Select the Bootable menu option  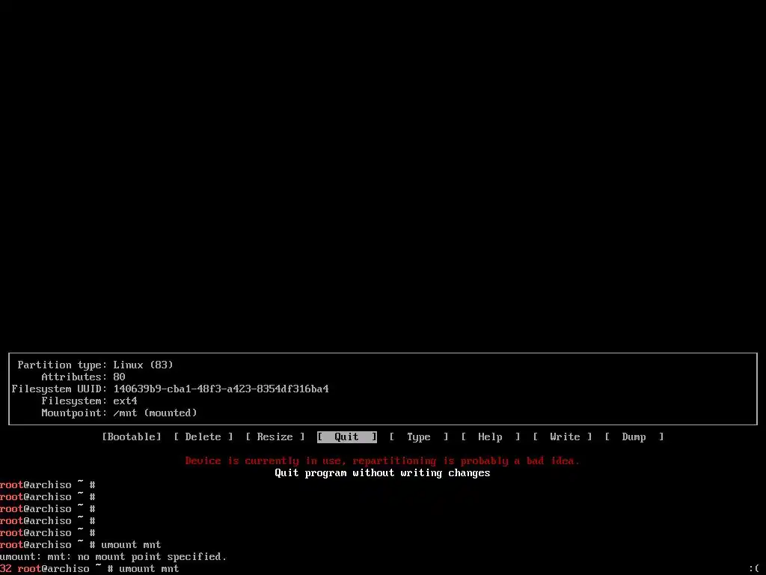(x=132, y=436)
